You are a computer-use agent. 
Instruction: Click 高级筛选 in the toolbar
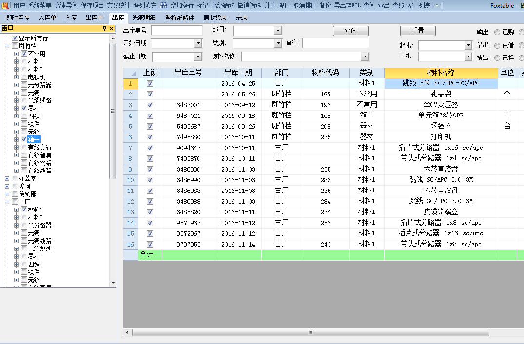(223, 5)
